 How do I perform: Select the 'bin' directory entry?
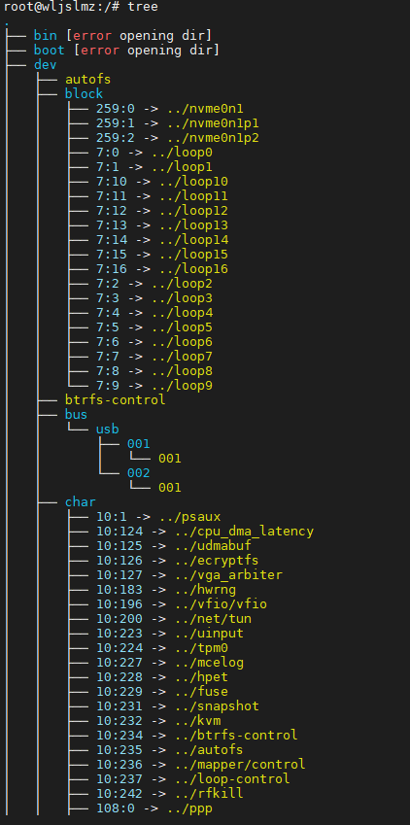(46, 36)
